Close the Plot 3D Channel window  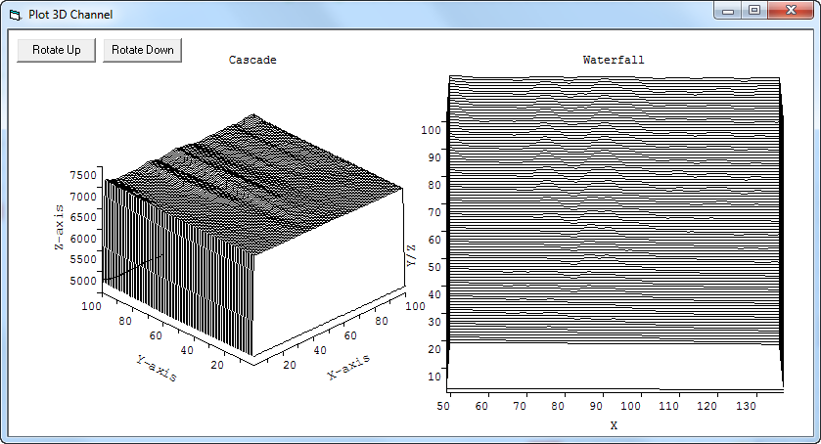(x=790, y=11)
